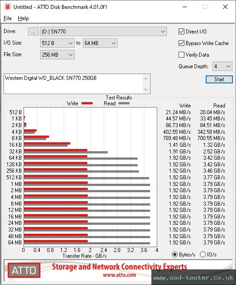Click the ATTO logo in the banner

pos(24,270)
